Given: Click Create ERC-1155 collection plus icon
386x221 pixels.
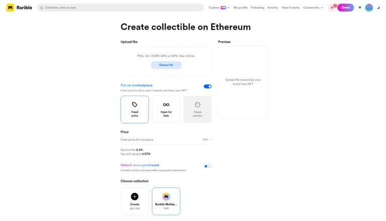Looking at the screenshot, I should (135, 197).
